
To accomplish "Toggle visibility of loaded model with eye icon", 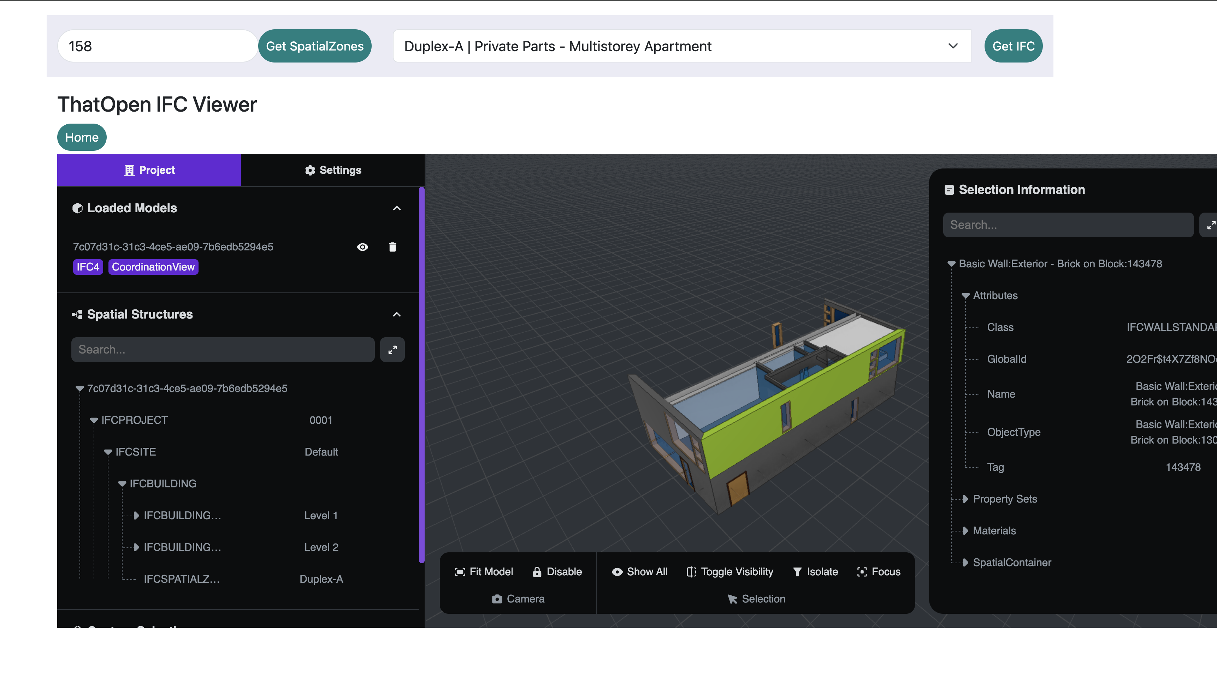I will click(x=362, y=247).
